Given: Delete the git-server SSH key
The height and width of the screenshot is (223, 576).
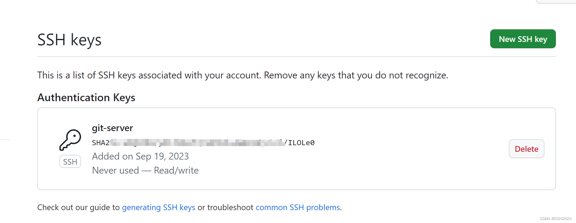Looking at the screenshot, I should (x=526, y=148).
